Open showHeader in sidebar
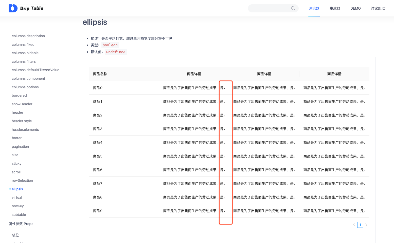The image size is (394, 243). coord(22,104)
